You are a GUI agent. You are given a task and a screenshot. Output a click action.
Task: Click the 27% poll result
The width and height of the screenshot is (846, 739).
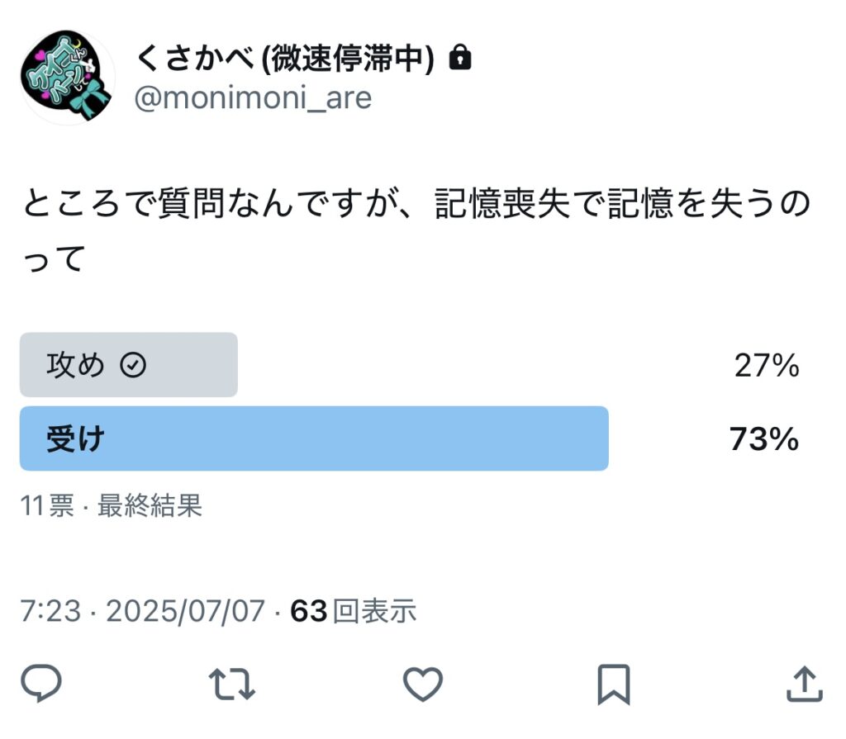pos(766,366)
